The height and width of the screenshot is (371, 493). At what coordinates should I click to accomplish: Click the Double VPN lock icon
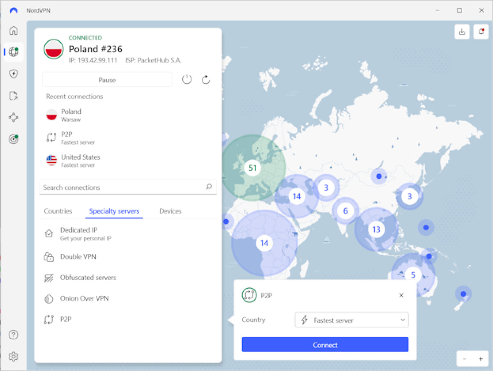pyautogui.click(x=49, y=257)
